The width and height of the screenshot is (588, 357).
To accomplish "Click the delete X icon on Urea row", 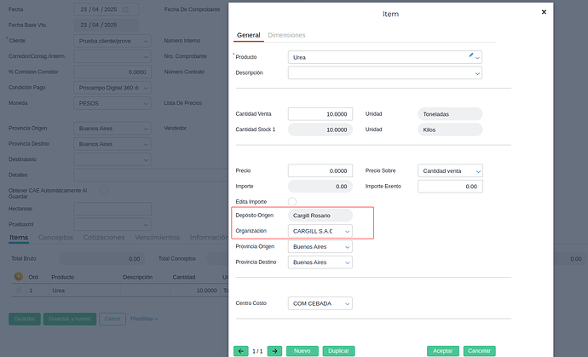I will [x=19, y=291].
